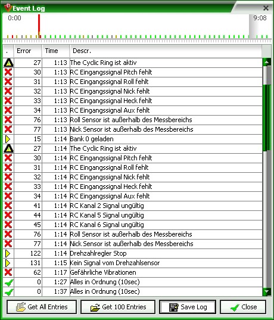Select row Roll Sensor außerhalb des Messbereichs 1:13
This screenshot has width=274, height=320.
133,120
